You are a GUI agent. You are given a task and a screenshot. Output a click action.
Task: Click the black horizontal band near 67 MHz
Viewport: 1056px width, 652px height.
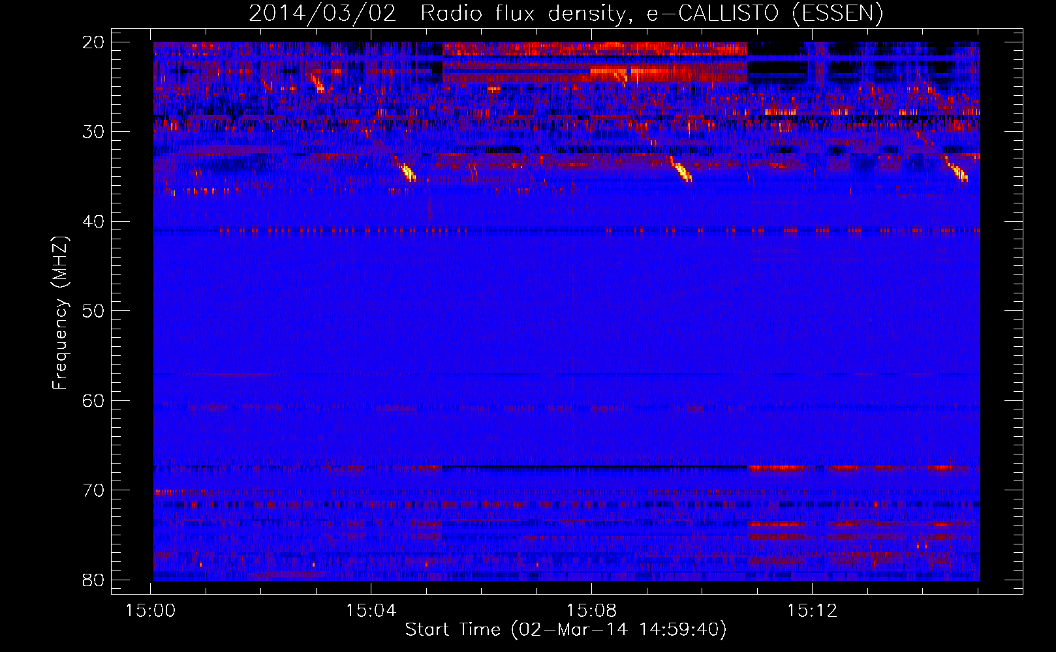click(x=595, y=467)
